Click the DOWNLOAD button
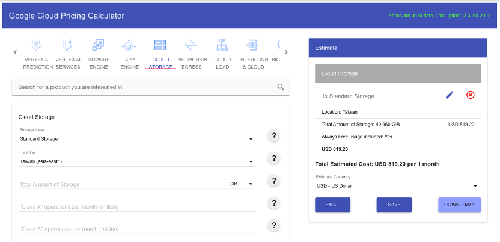This screenshot has width=500, height=242. [460, 205]
